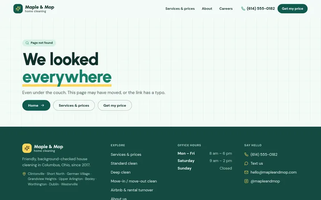Click the outlined Services & prices button
The width and height of the screenshot is (321, 200).
[74, 105]
